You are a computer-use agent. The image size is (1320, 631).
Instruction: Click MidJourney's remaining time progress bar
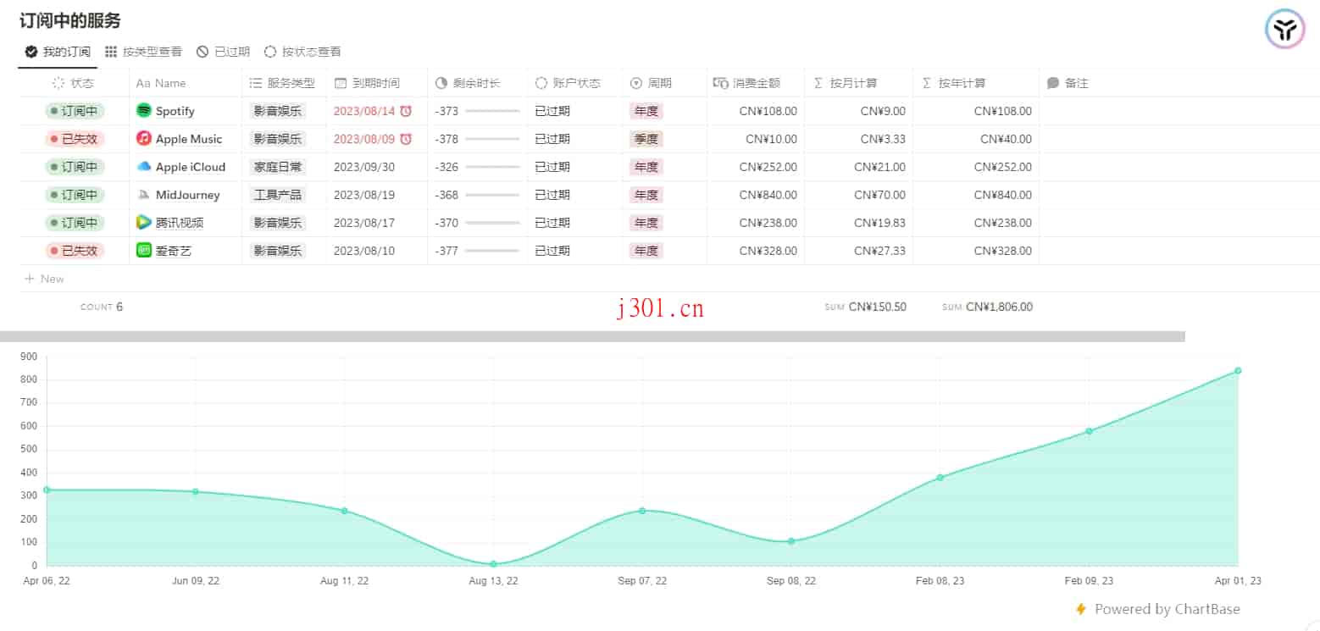[x=492, y=195]
